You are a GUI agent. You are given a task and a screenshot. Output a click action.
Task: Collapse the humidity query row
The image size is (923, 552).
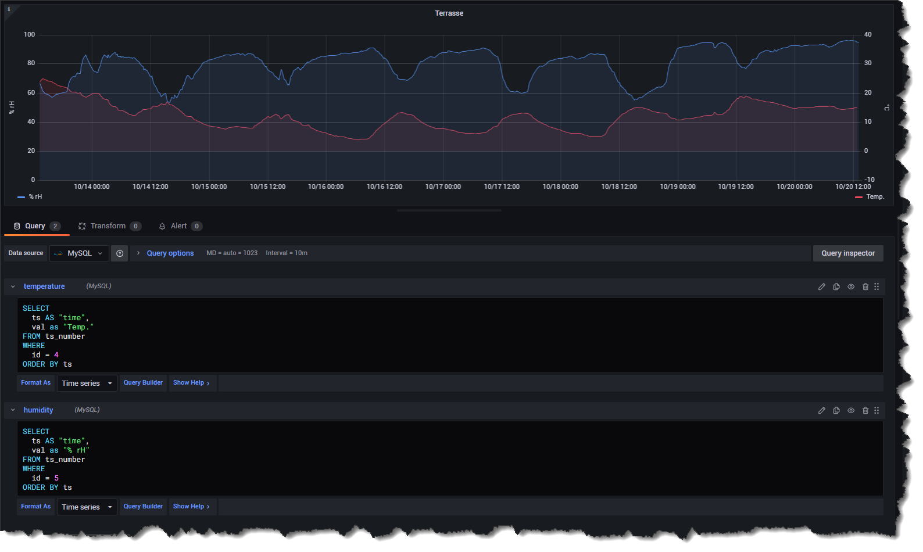[13, 410]
